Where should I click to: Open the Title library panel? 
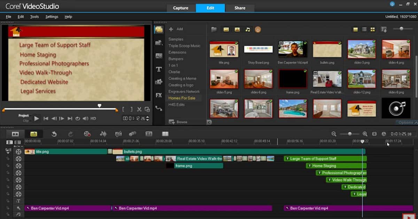pyautogui.click(x=159, y=69)
